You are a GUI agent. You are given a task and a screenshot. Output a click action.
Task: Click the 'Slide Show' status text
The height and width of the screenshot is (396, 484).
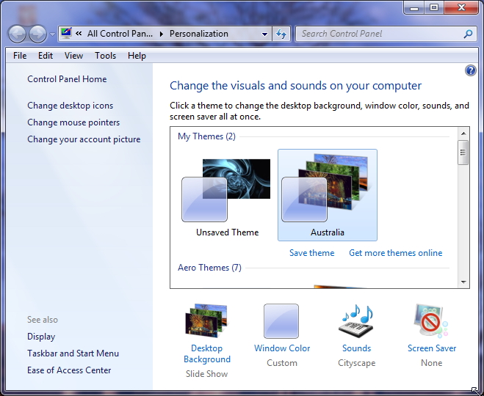(206, 374)
